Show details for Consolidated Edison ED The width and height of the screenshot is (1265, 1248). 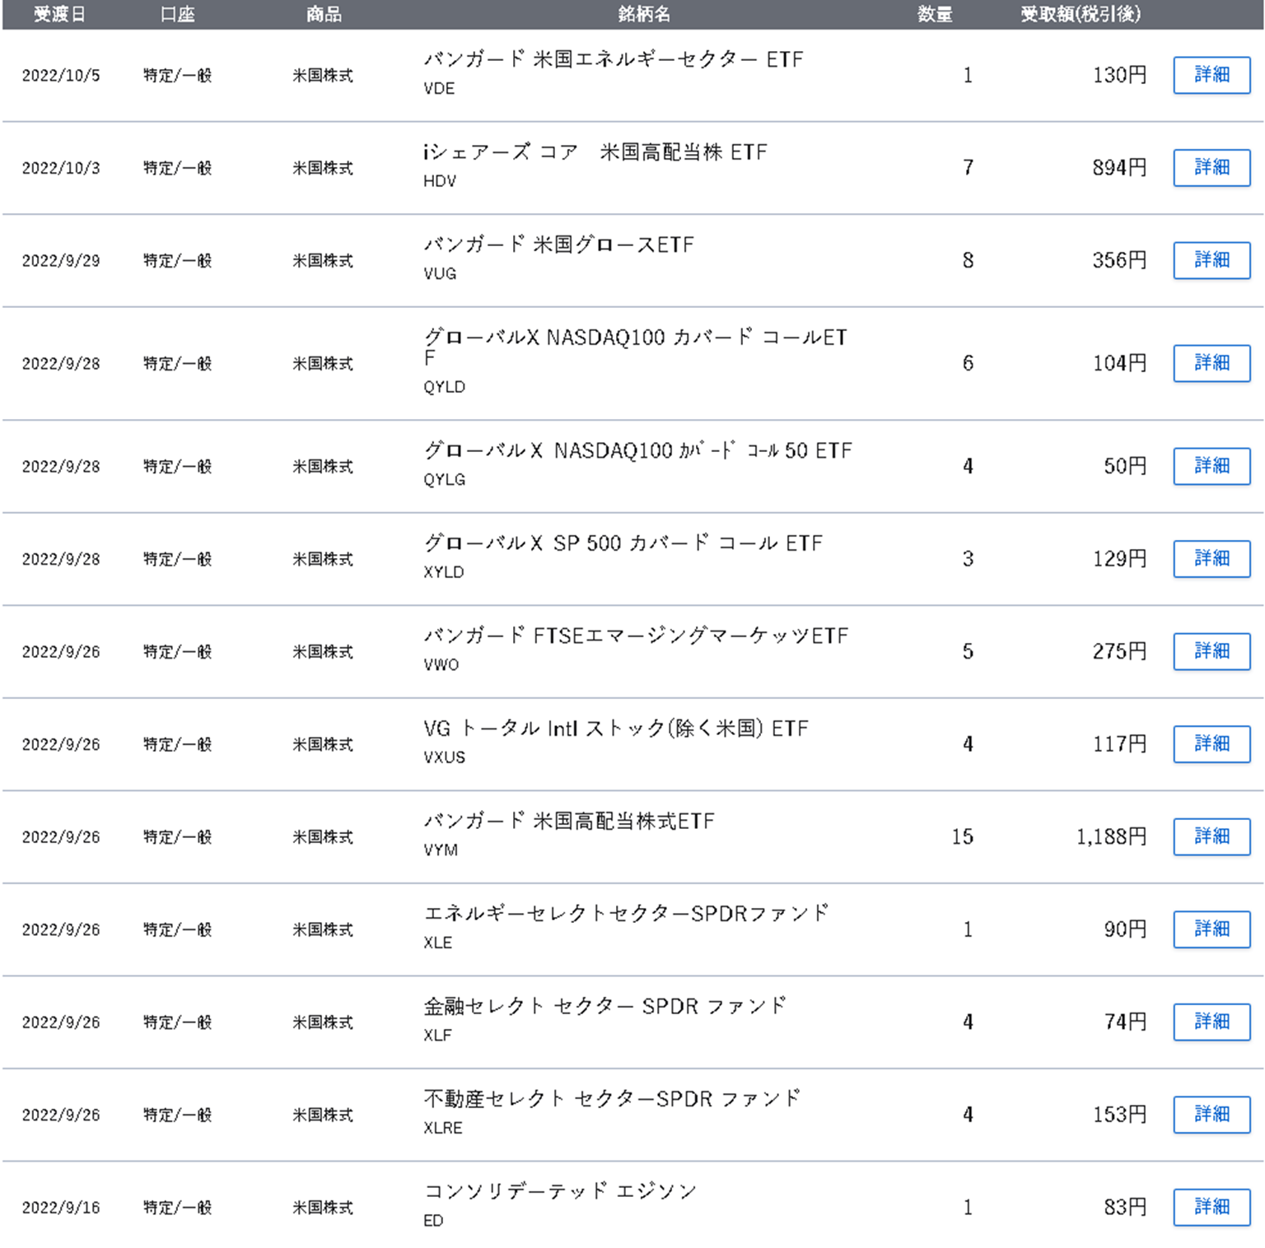[1211, 1207]
